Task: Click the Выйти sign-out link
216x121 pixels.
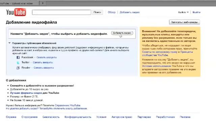Action: pyautogui.click(x=196, y=12)
